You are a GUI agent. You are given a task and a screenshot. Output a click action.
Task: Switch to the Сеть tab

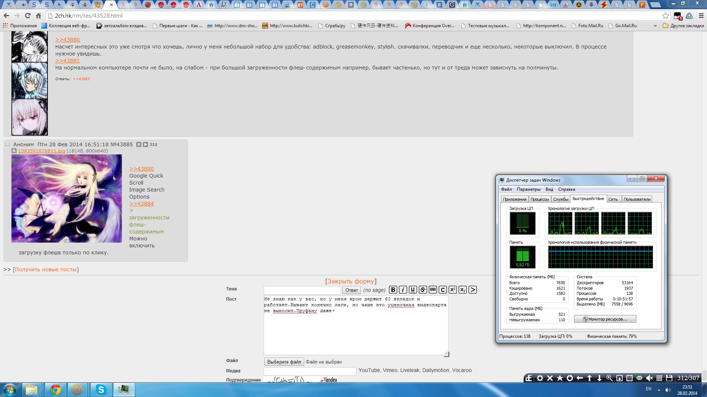pyautogui.click(x=613, y=199)
